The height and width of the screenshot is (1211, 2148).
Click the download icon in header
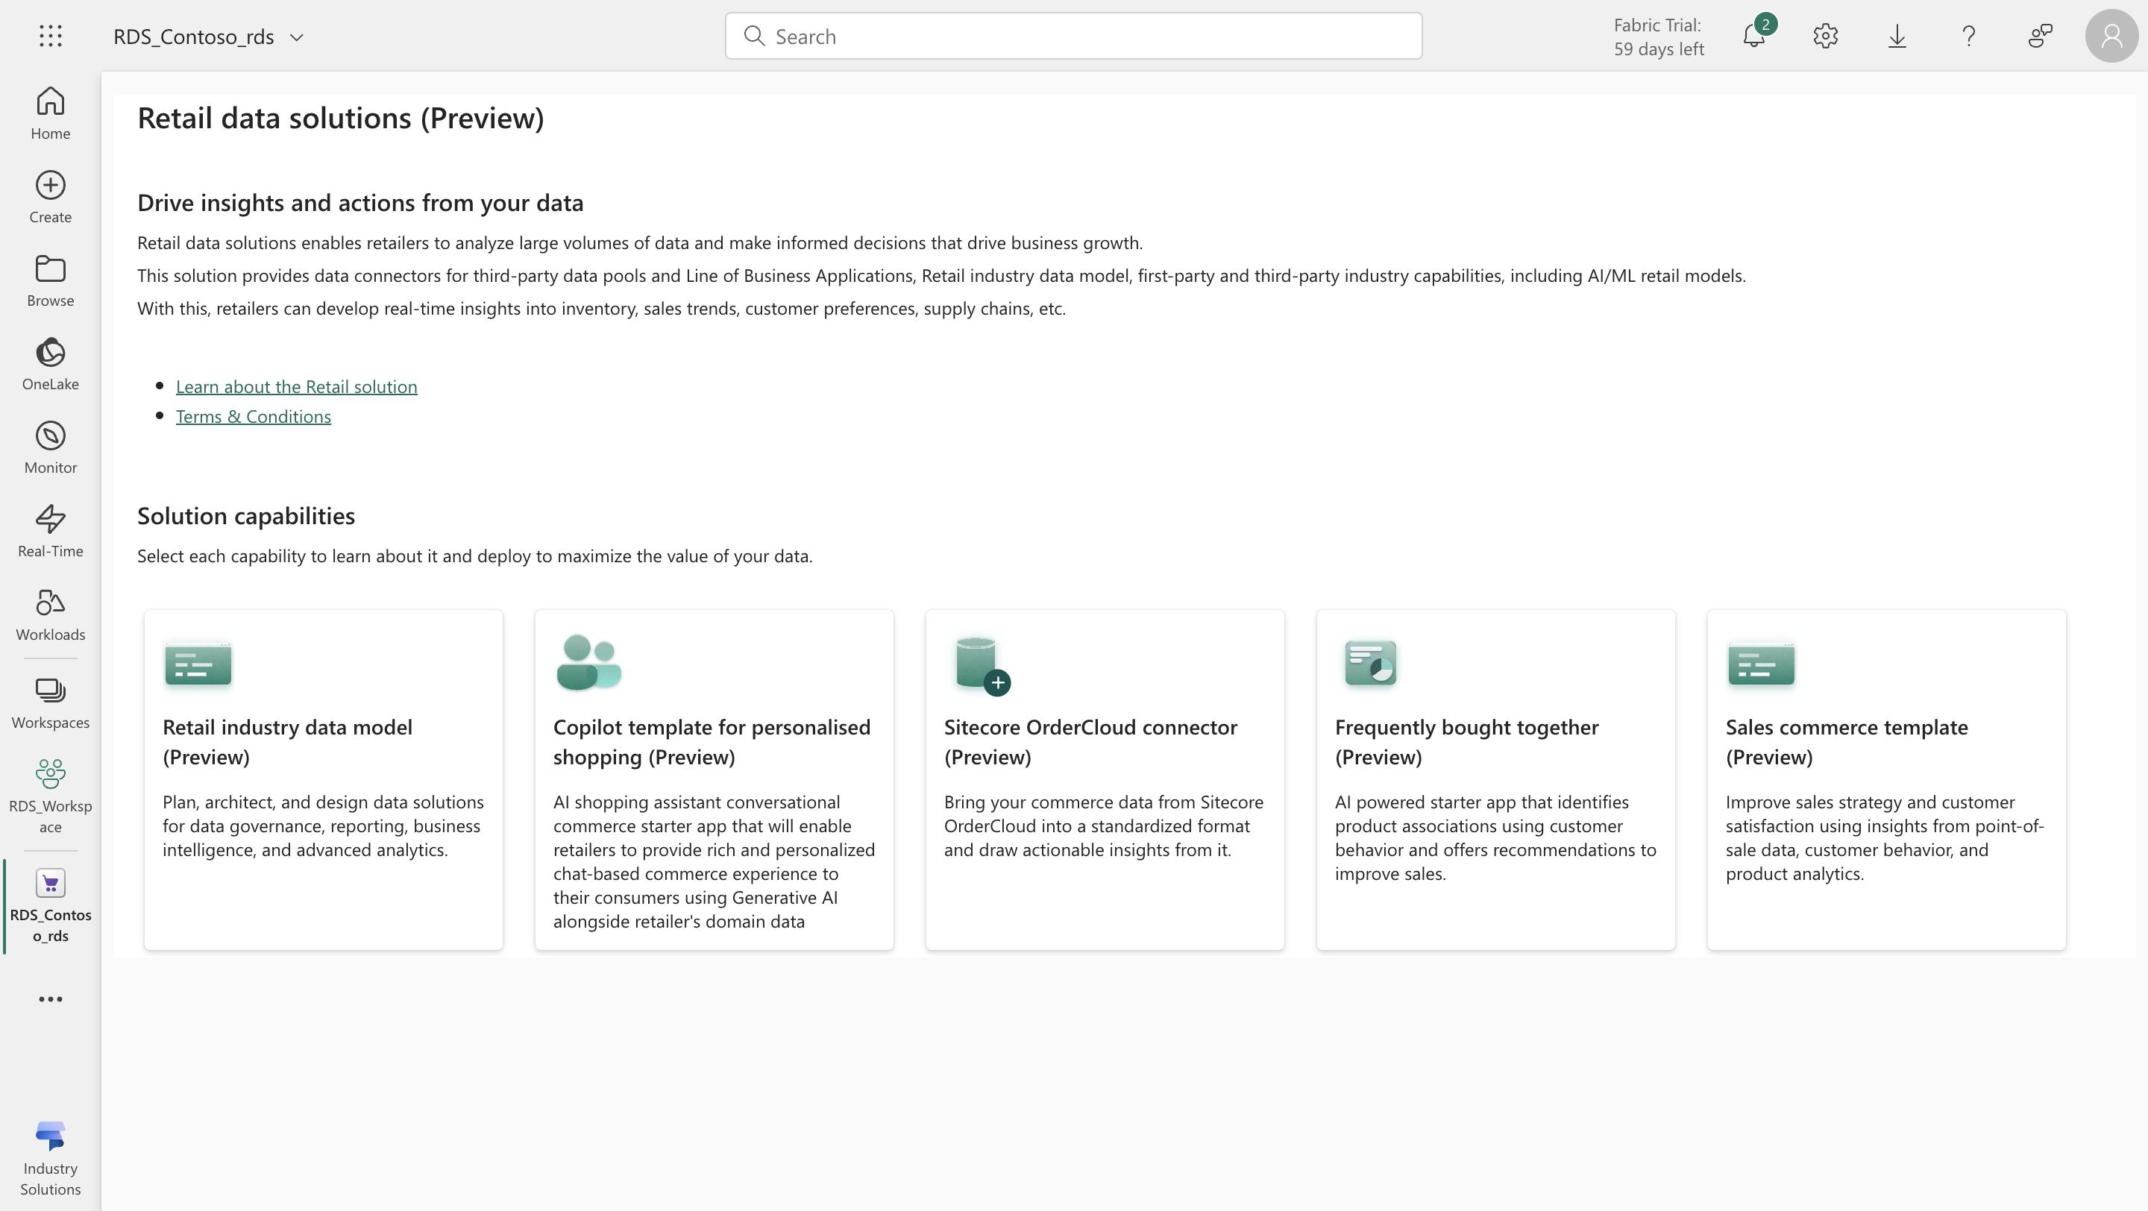pyautogui.click(x=1897, y=36)
